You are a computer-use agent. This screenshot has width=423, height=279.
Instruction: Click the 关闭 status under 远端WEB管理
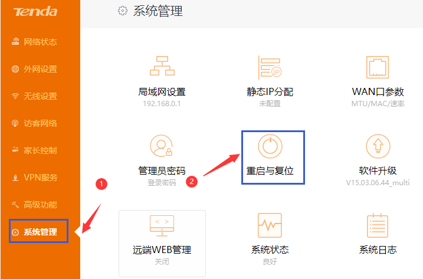click(x=162, y=262)
